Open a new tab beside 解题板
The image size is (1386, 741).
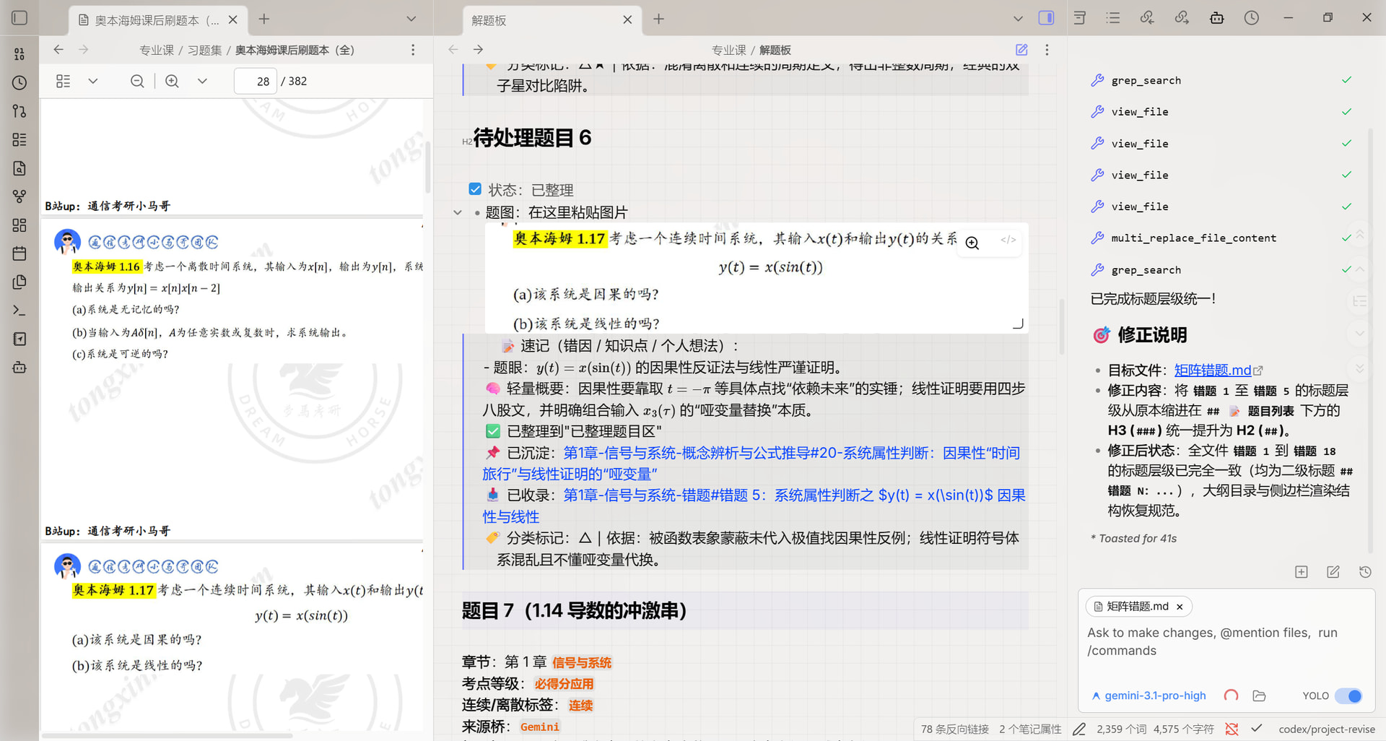[658, 19]
